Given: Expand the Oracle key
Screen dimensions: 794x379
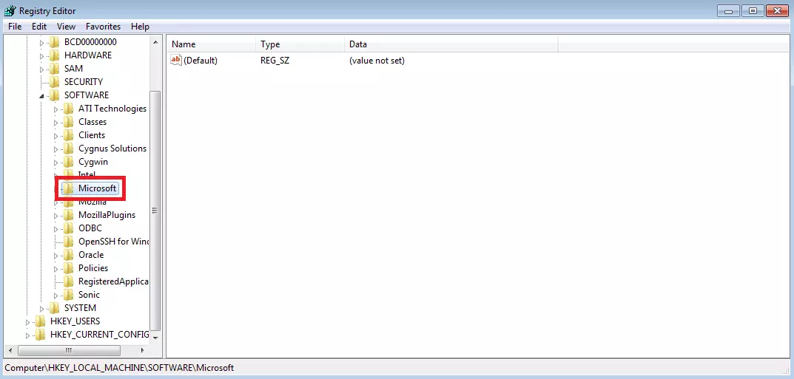Looking at the screenshot, I should pos(56,255).
